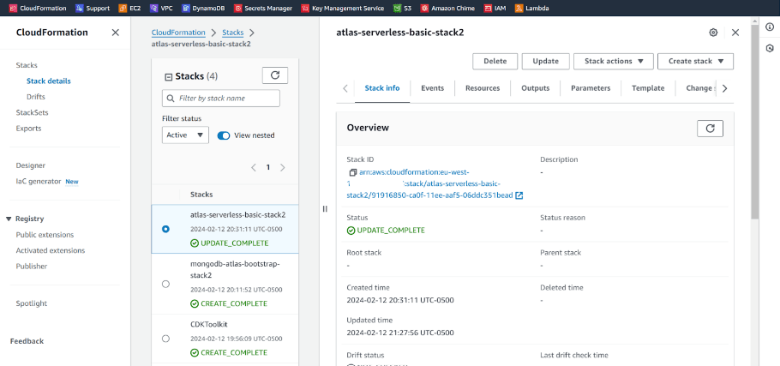Open the info panel icon
Image resolution: width=780 pixels, height=366 pixels.
pos(770,27)
